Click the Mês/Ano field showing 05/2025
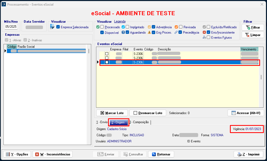This screenshot has width=267, height=161. (11, 27)
